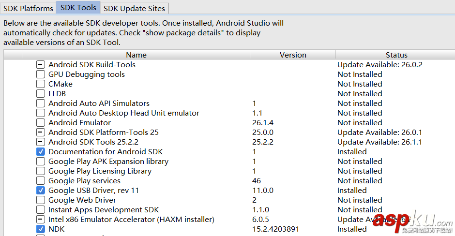
Task: Select the SDK Tools tab
Action: (78, 8)
